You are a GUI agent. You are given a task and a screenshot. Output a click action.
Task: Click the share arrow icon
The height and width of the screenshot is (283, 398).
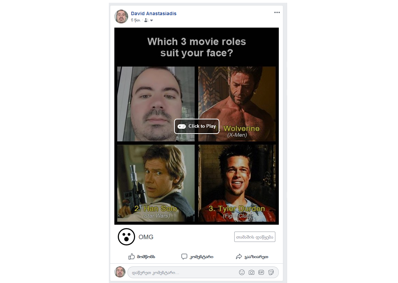[x=239, y=257]
